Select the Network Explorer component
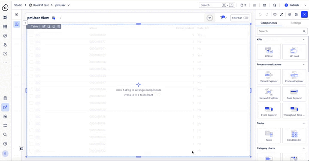309x161 pixels. (x=269, y=94)
